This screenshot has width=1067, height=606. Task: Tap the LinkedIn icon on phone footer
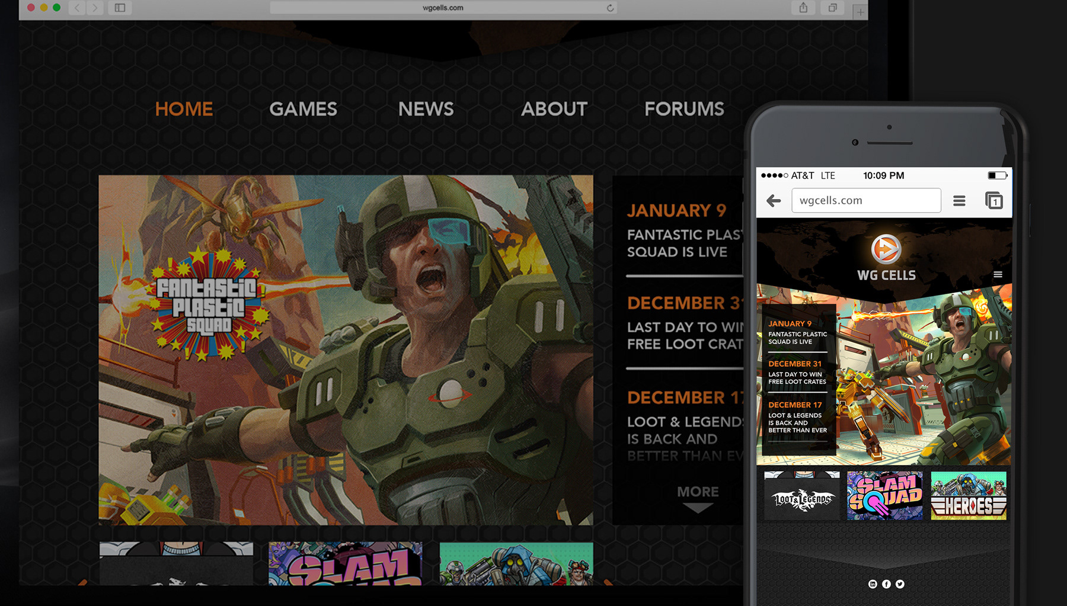pyautogui.click(x=873, y=584)
